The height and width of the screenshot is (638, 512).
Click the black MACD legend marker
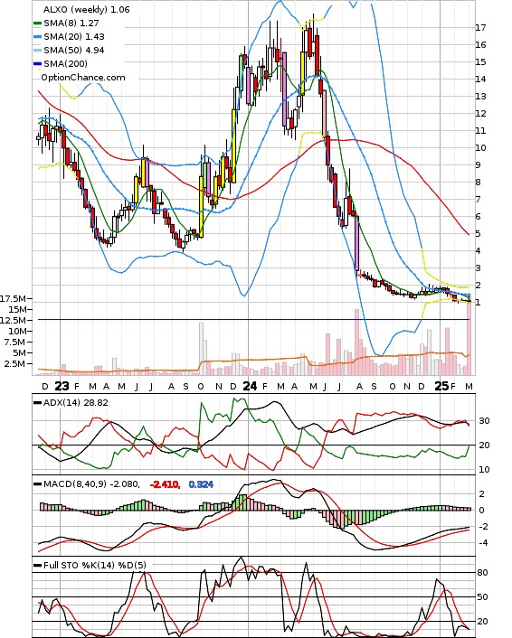pyautogui.click(x=37, y=484)
